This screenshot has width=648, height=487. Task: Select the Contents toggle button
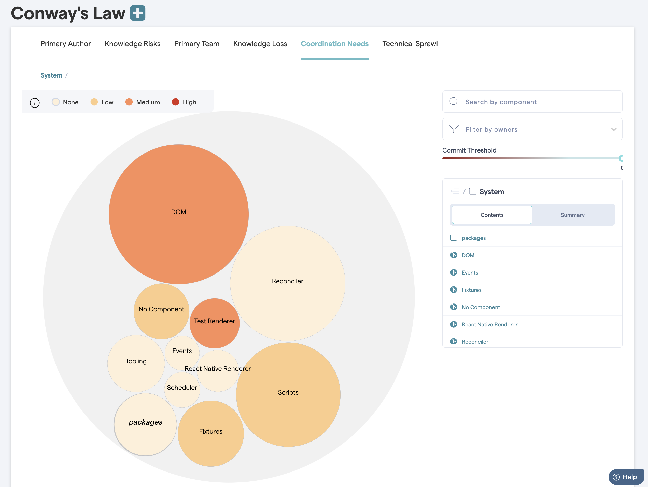pos(491,215)
